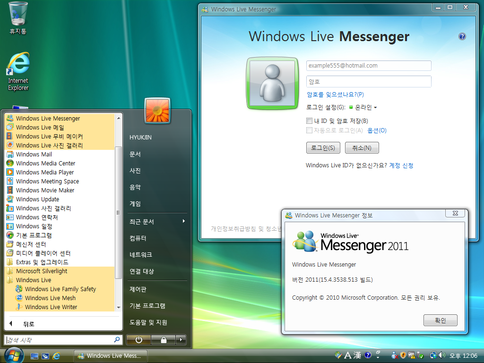Collapse the Microsoft Silverlight folder
Viewport: 484px width, 363px height.
[60, 271]
